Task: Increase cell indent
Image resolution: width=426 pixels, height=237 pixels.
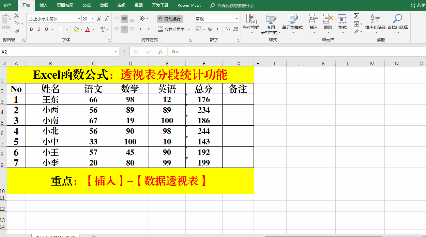Action: click(x=150, y=30)
